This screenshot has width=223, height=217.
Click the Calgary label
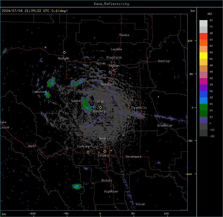click(x=103, y=155)
